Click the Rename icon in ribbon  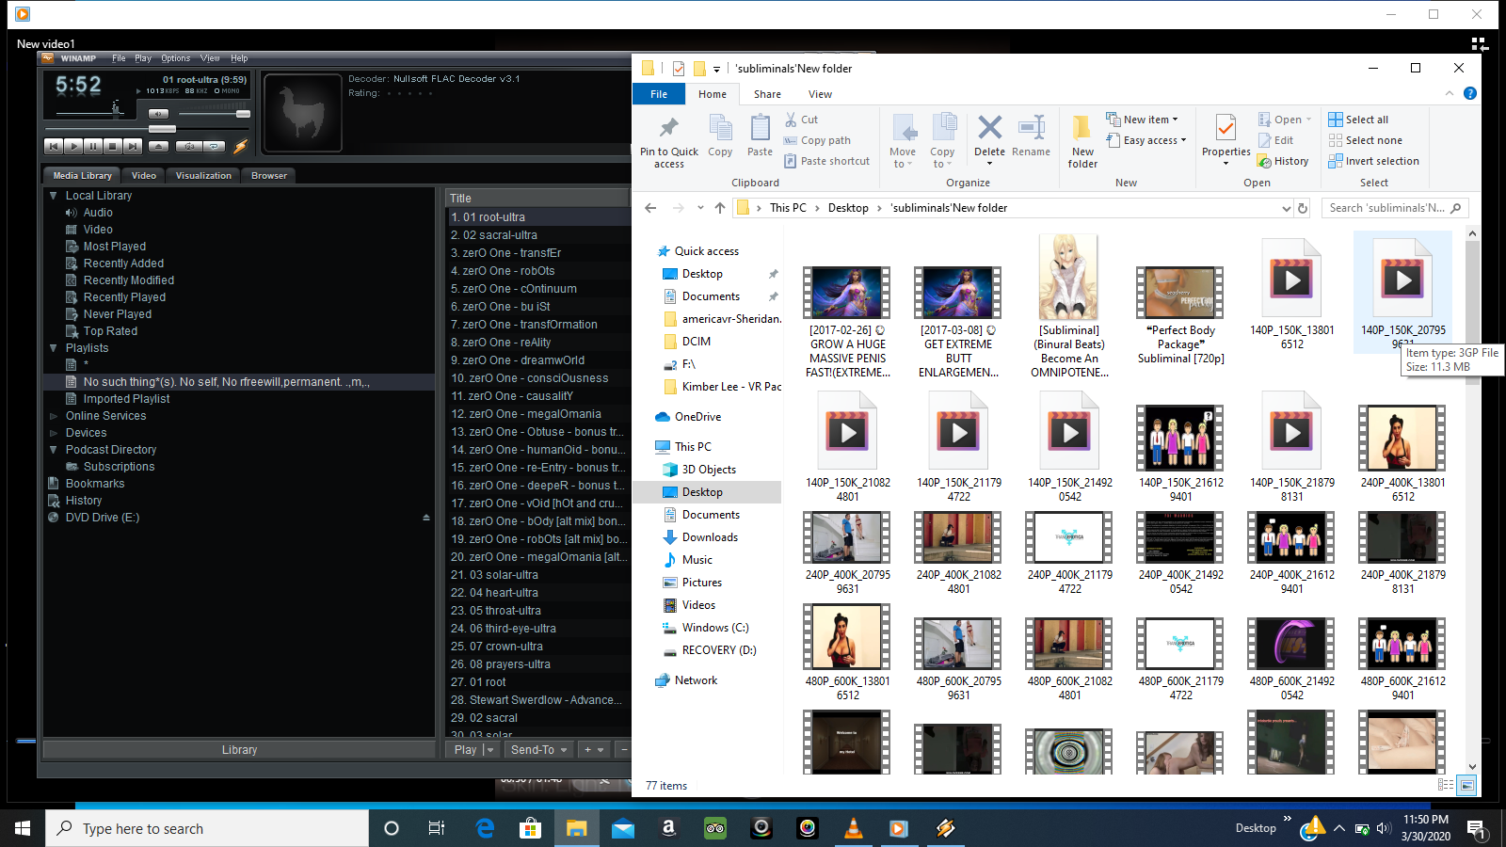1032,127
